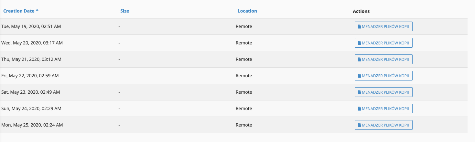Viewport: 475px width, 142px height.
Task: Open Menadżer Plików Kopii for Mon May 25
Action: click(383, 125)
